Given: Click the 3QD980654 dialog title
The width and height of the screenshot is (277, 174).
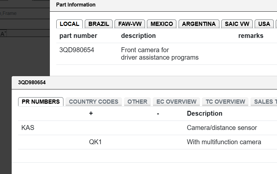Looking at the screenshot, I should (x=32, y=82).
